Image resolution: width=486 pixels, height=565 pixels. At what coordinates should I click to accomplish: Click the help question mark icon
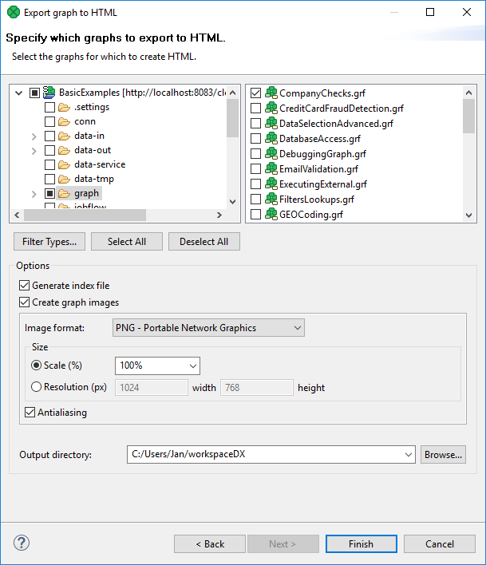[x=22, y=543]
